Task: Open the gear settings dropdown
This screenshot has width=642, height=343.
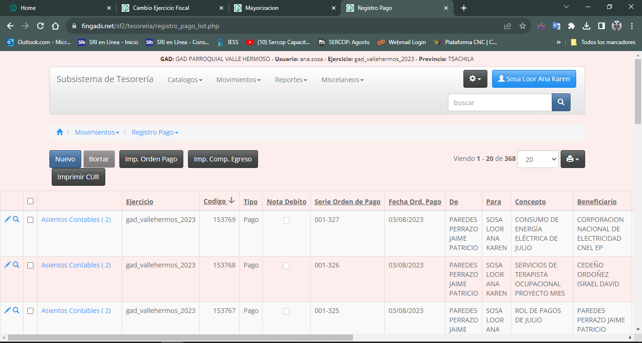Action: coord(475,79)
